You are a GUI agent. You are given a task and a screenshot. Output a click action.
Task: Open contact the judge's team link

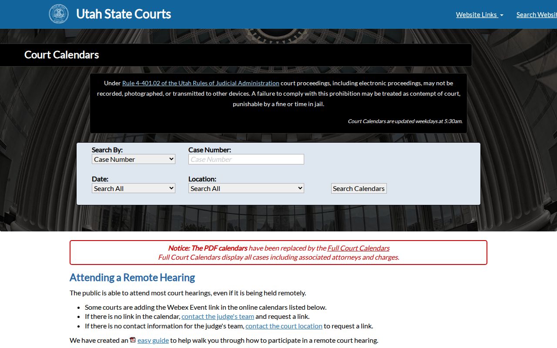[218, 316]
